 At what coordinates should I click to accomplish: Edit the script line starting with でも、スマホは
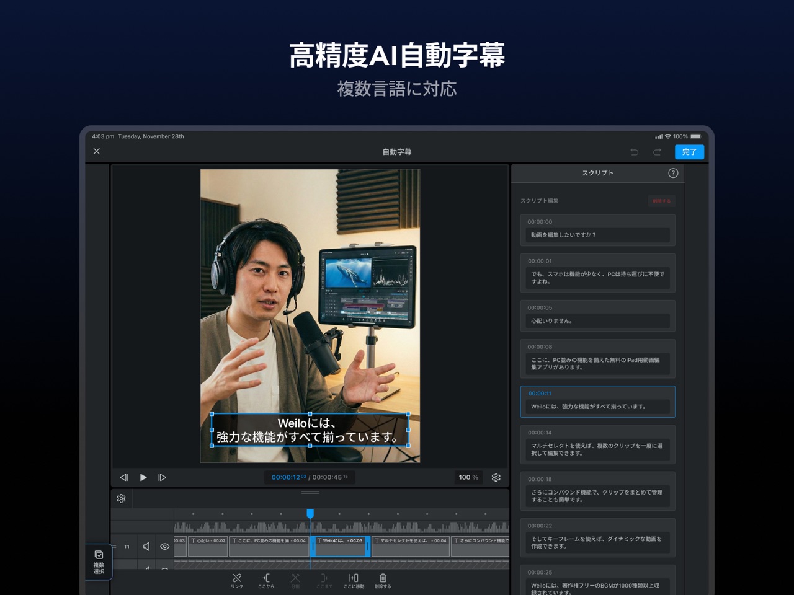(x=598, y=278)
